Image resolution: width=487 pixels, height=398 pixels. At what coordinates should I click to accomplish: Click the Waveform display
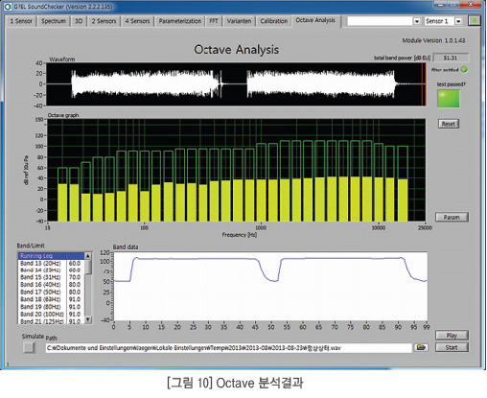click(237, 84)
